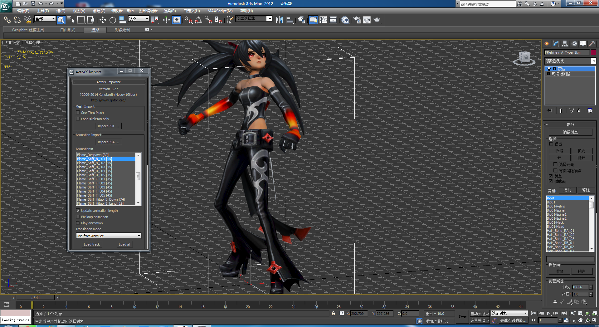Activate Select and Rotate tool
The height and width of the screenshot is (327, 599).
pos(113,20)
